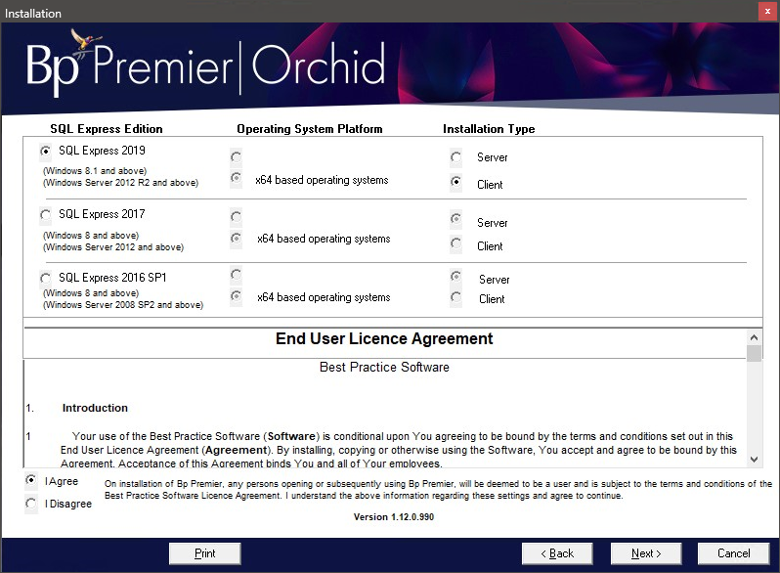780x573 pixels.
Task: Click the Installation Type header
Action: (x=489, y=129)
